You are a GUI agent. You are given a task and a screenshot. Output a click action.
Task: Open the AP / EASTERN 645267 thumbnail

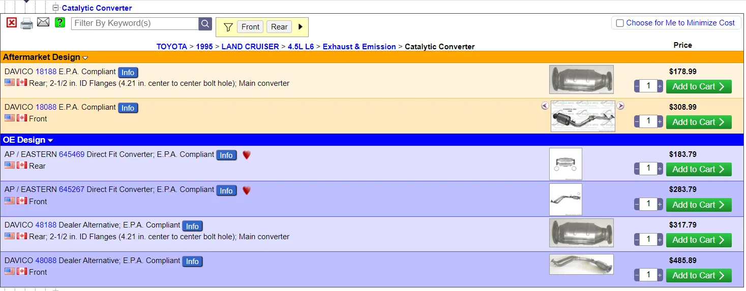pos(565,200)
